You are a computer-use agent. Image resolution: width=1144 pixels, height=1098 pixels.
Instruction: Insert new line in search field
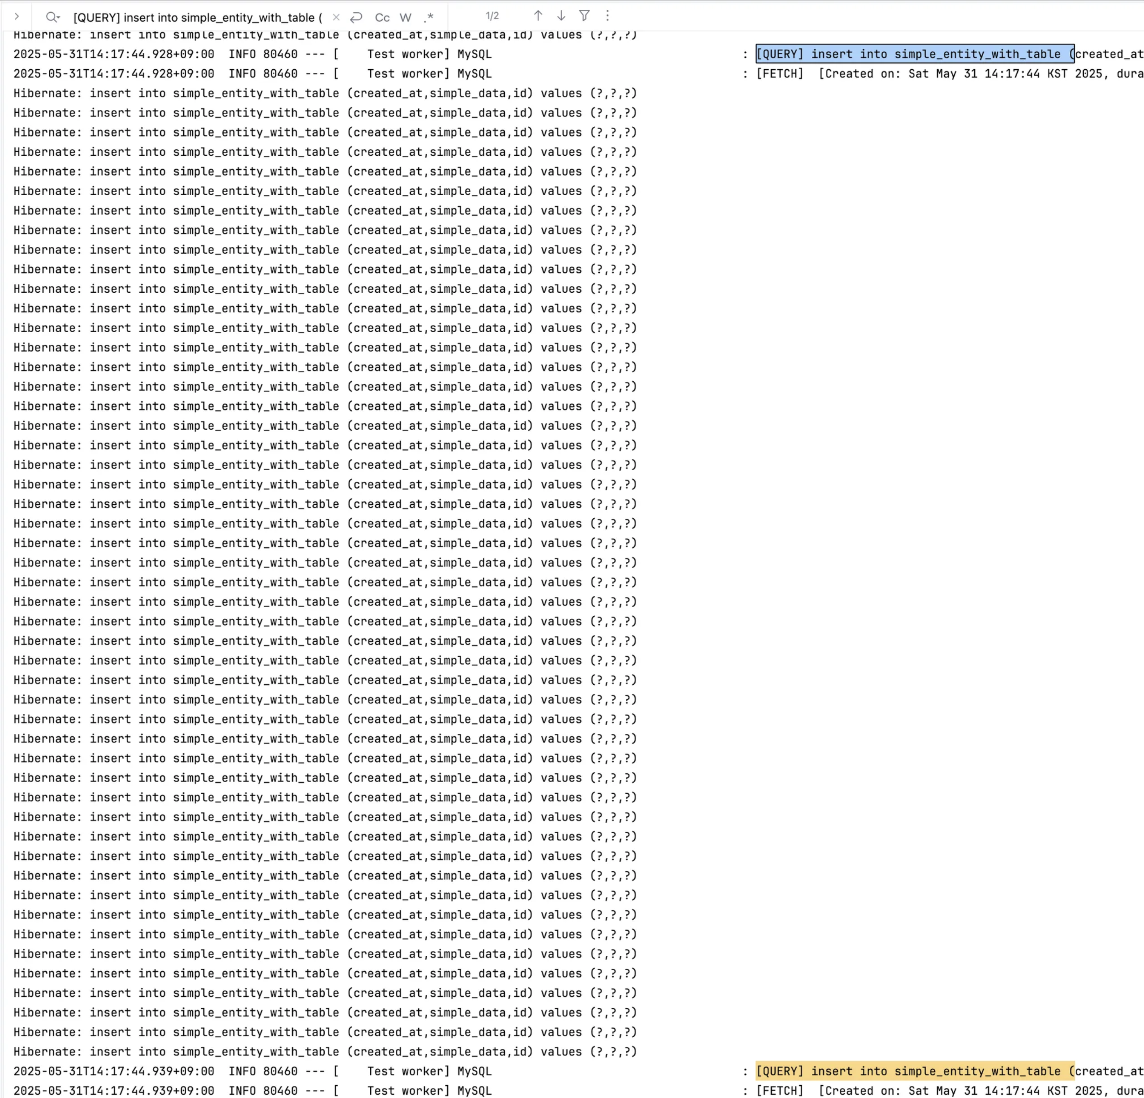[356, 17]
